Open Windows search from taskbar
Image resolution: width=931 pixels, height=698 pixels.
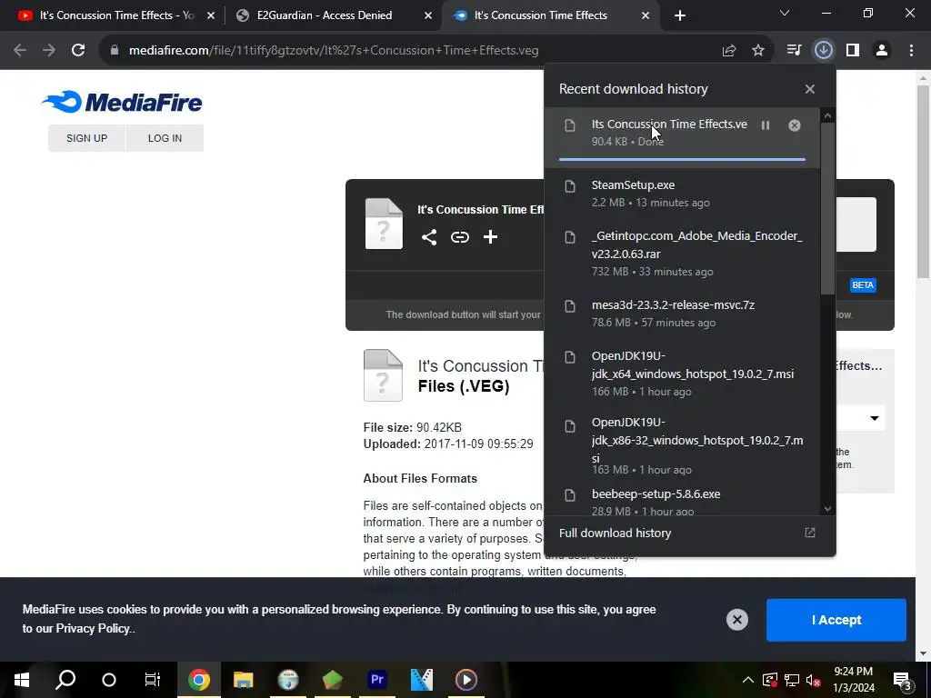(x=65, y=680)
